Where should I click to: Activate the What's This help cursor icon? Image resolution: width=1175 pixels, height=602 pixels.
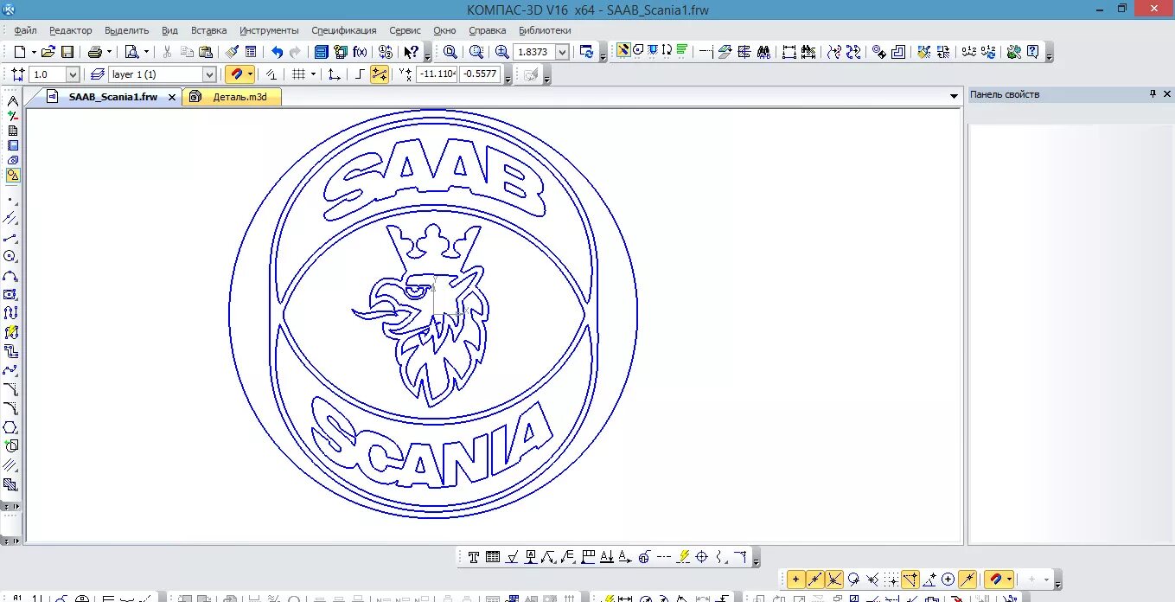[x=411, y=52]
